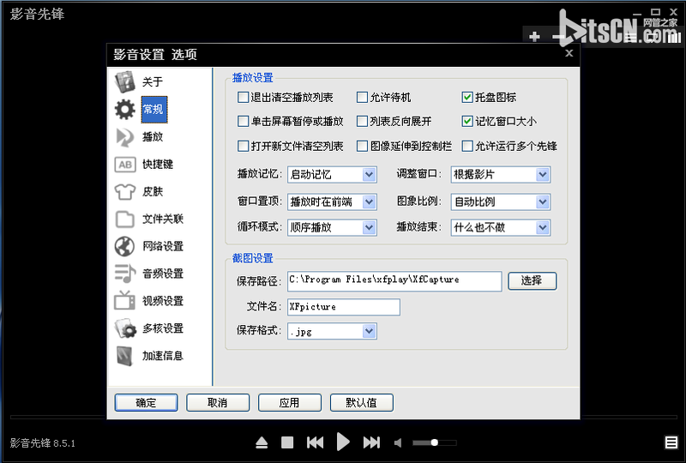Screen dimensions: 686x463
Task: Enable 允许待机 checkbox
Action: click(x=362, y=97)
